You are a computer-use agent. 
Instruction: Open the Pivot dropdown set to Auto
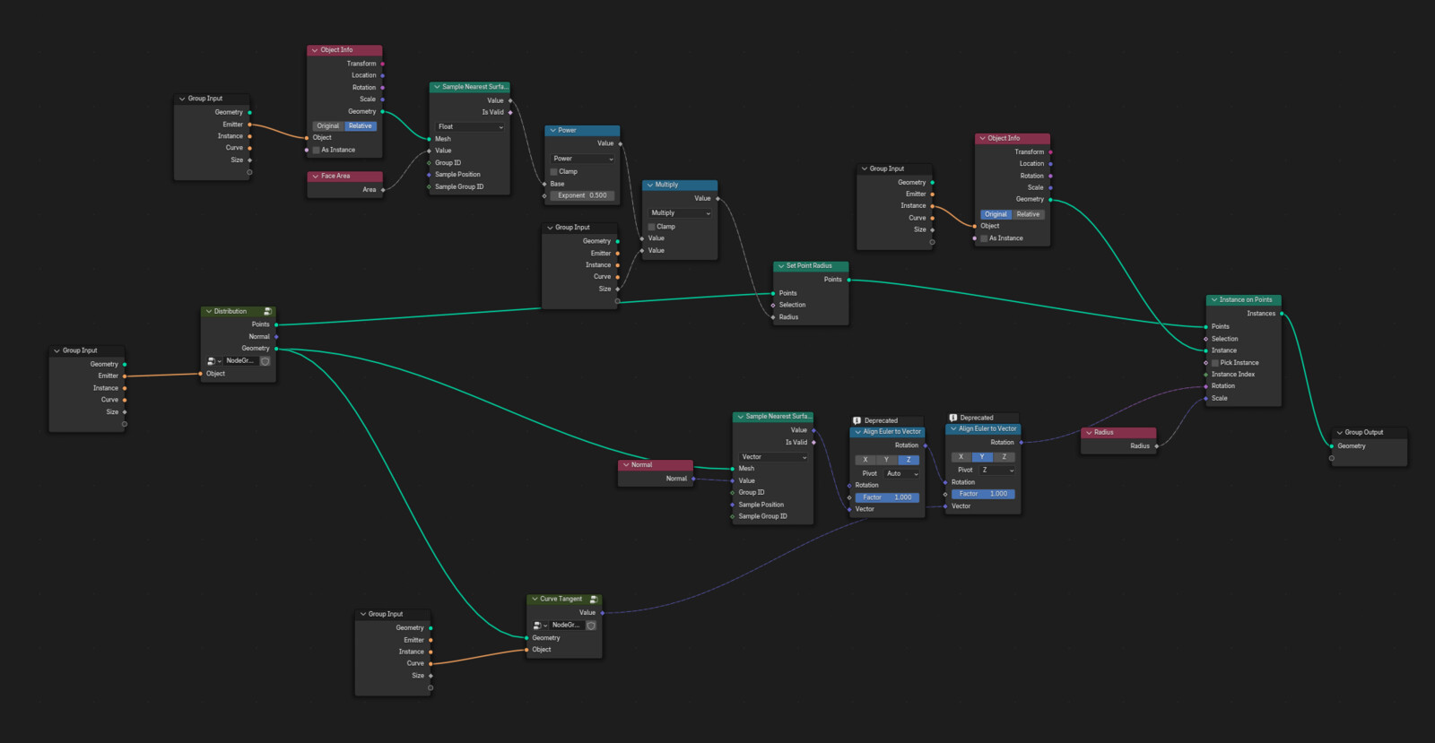902,473
